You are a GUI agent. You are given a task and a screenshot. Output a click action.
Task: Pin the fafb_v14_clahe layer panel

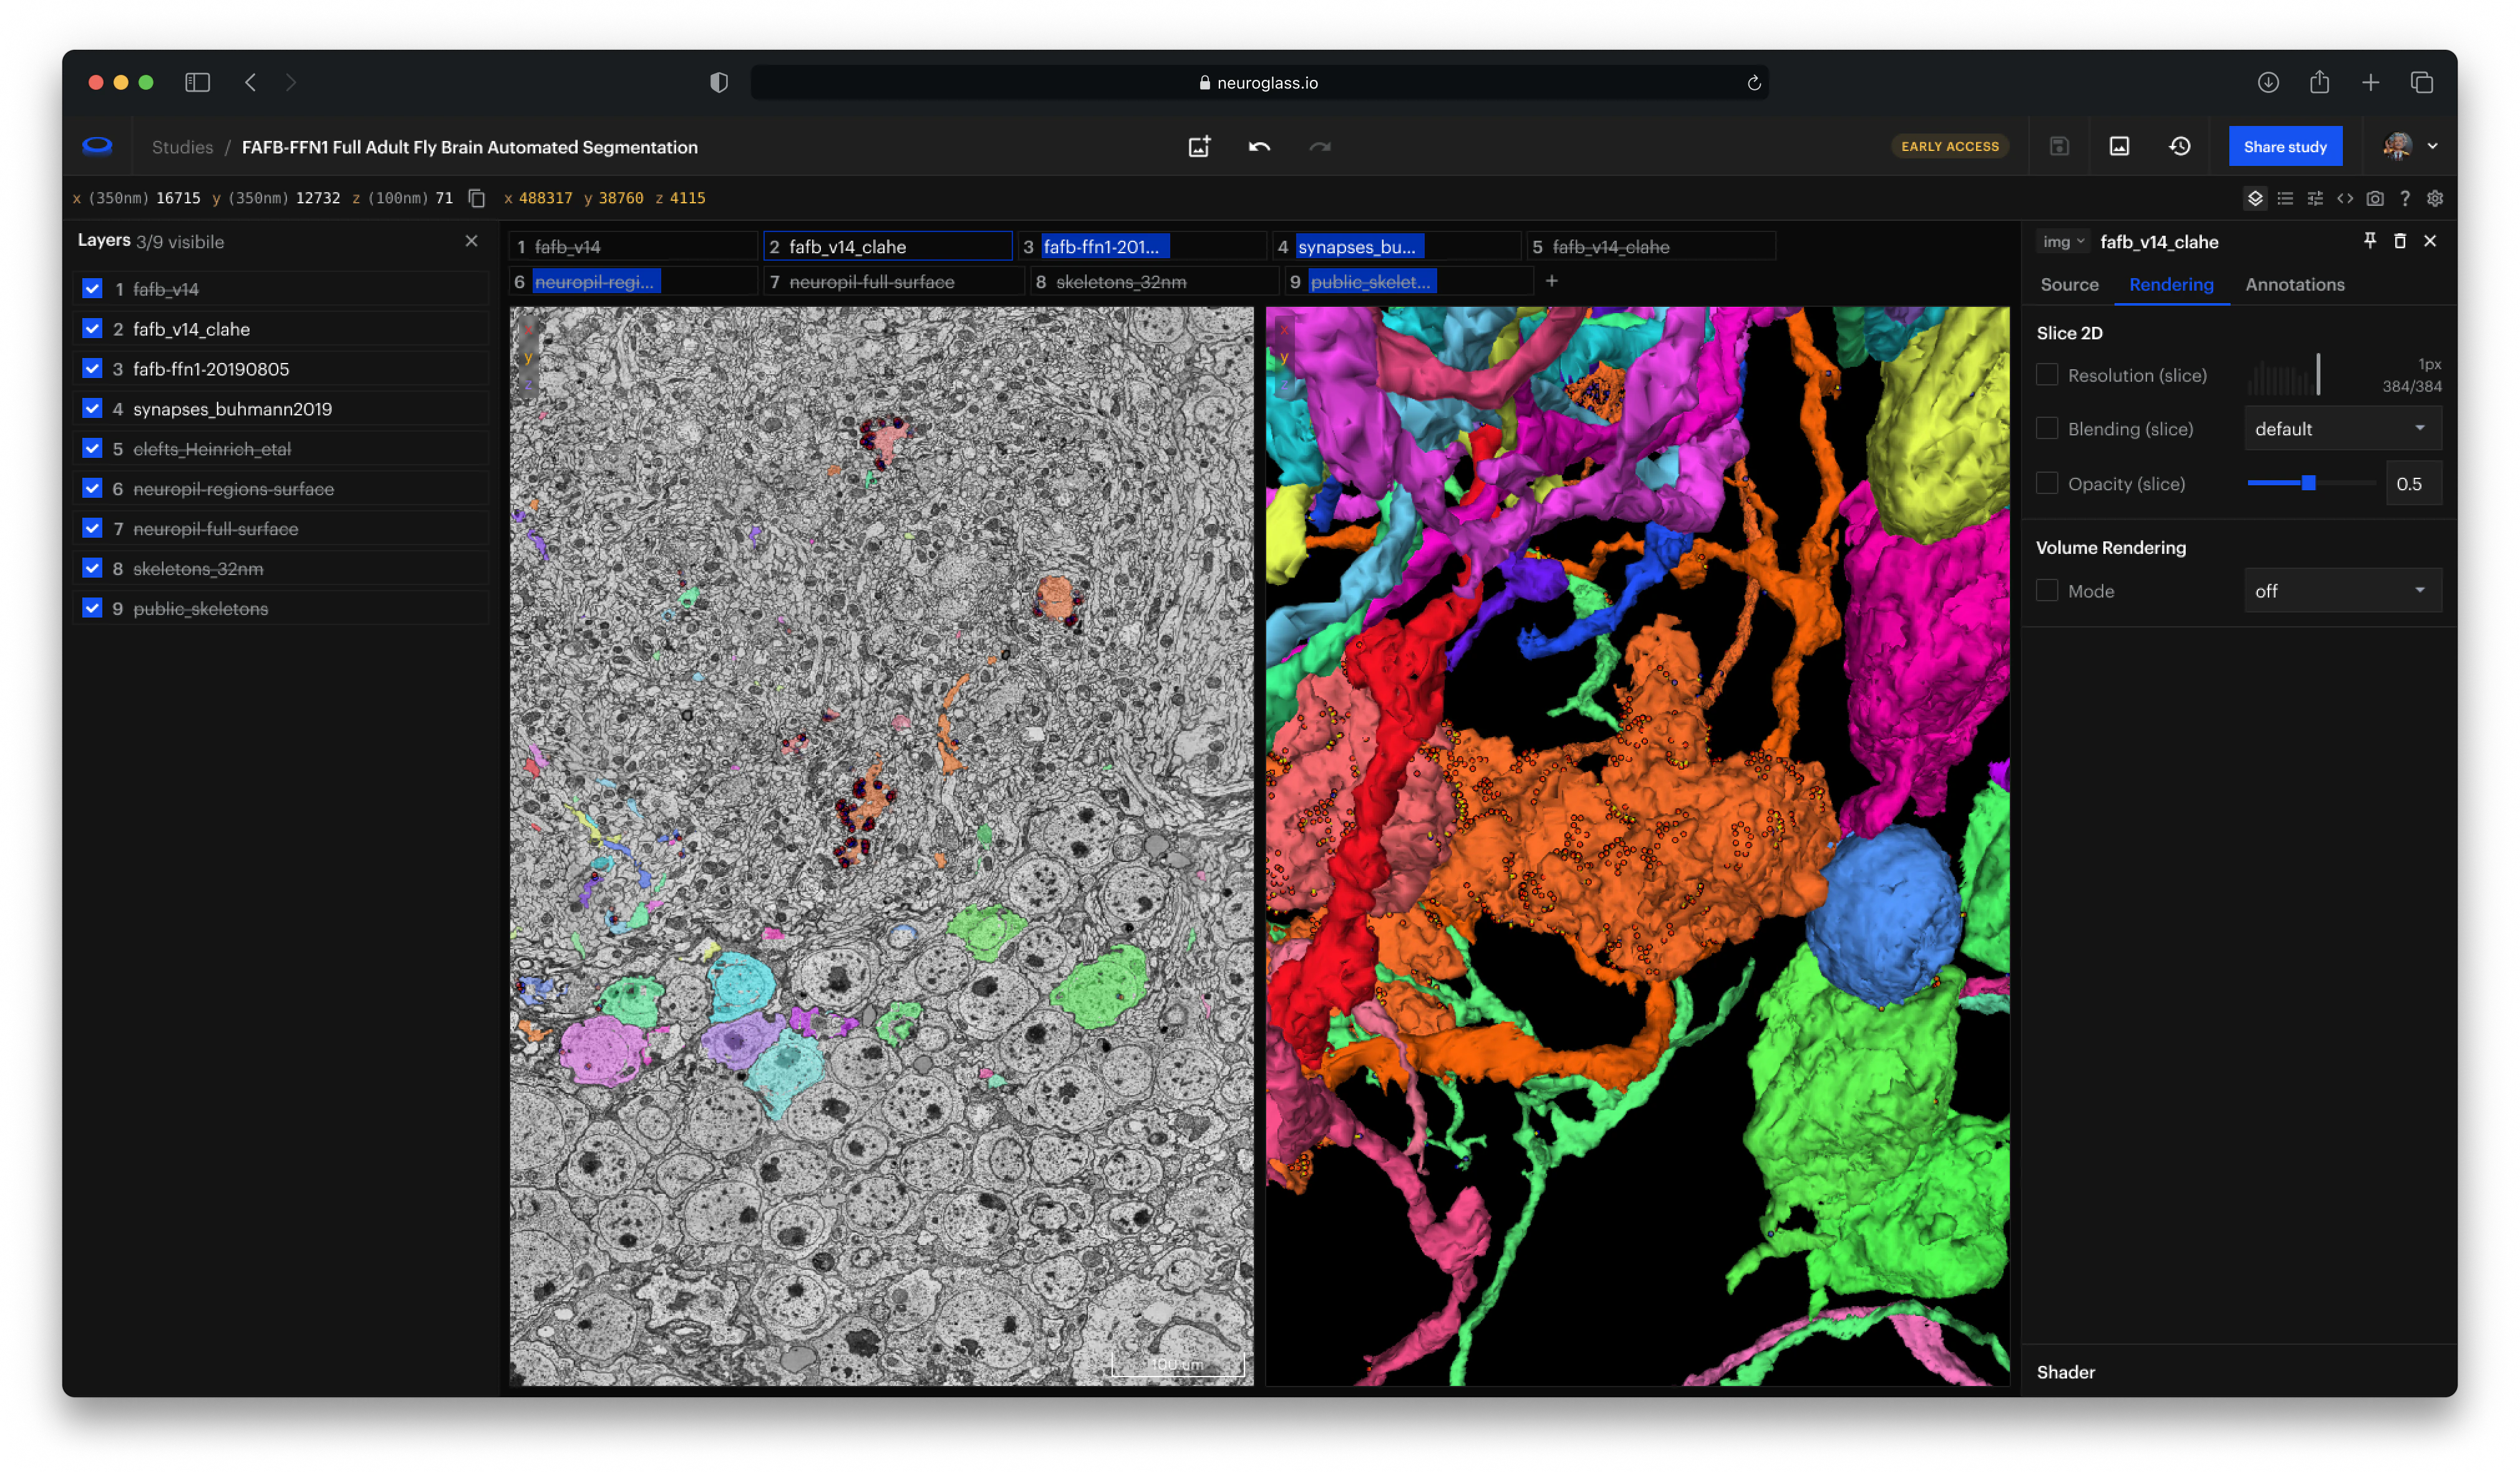[2369, 241]
